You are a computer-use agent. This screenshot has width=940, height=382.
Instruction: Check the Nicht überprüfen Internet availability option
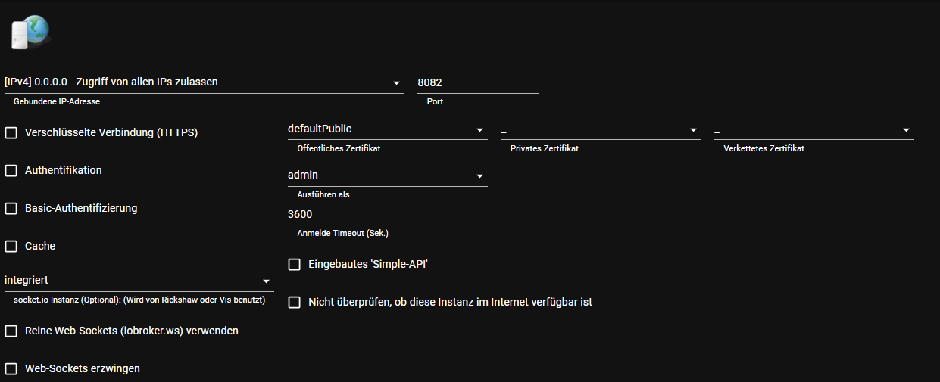point(295,303)
